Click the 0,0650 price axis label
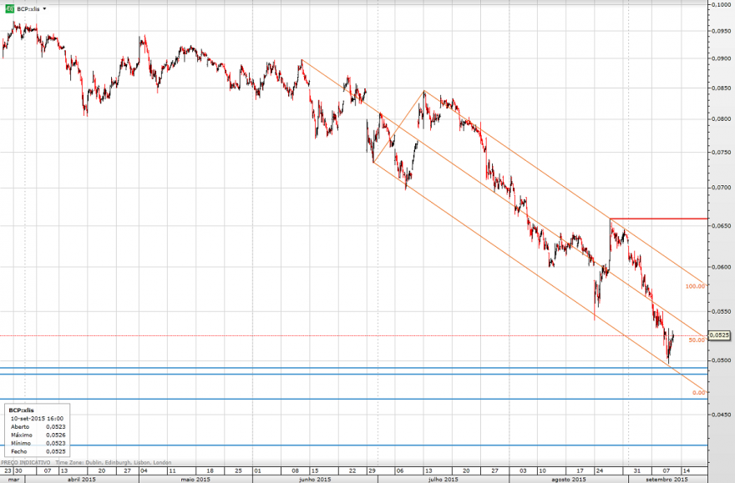The width and height of the screenshot is (735, 483). click(x=721, y=225)
